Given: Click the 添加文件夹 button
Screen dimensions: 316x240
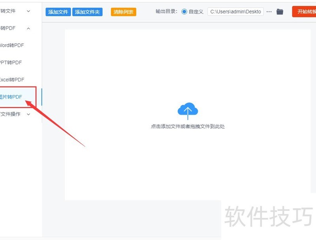Looking at the screenshot, I should (87, 12).
